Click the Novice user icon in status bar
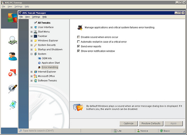The image size is (187, 135). pos(138,131)
